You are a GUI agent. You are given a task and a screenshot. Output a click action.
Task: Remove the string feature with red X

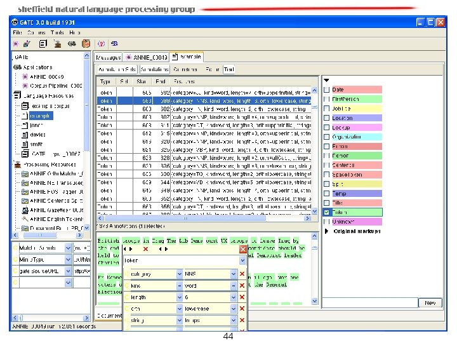point(242,320)
